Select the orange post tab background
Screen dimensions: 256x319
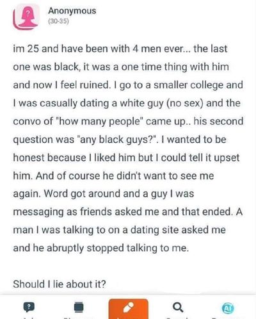pyautogui.click(x=128, y=309)
